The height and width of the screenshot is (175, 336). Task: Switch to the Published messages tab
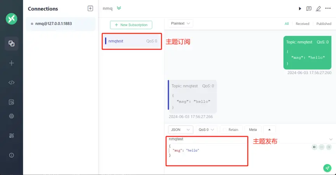(324, 24)
